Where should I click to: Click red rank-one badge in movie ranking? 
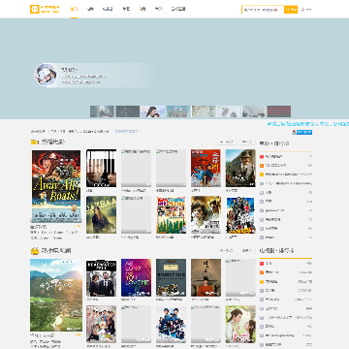click(x=262, y=157)
